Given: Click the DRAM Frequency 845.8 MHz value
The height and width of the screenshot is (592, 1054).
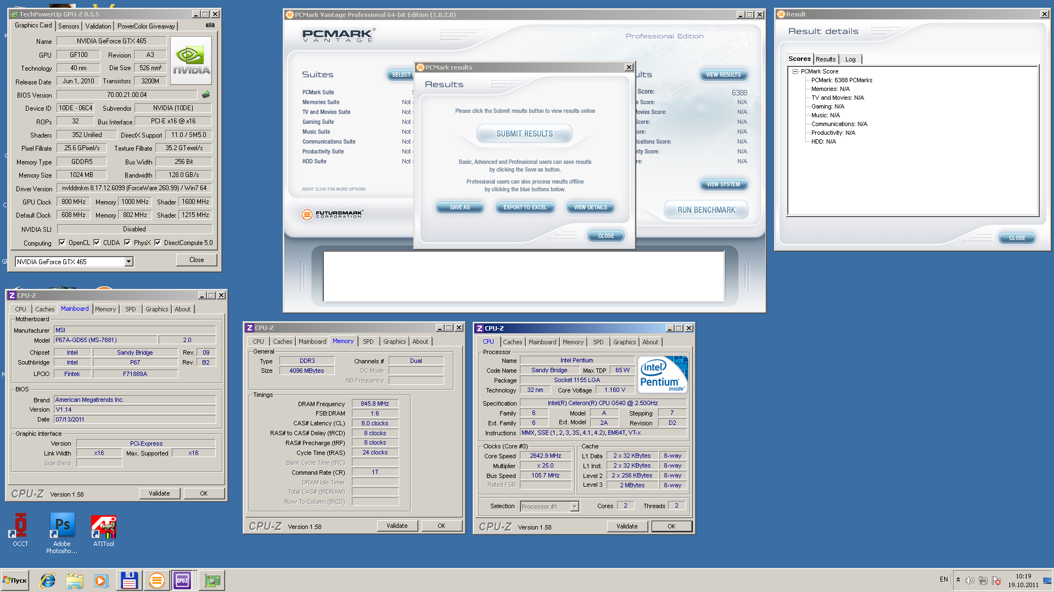Looking at the screenshot, I should (375, 403).
